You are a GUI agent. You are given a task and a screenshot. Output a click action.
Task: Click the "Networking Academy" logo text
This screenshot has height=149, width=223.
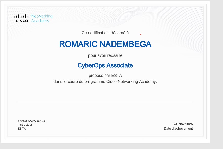42,18
